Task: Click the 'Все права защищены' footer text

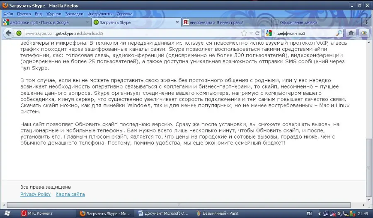Action: point(46,187)
